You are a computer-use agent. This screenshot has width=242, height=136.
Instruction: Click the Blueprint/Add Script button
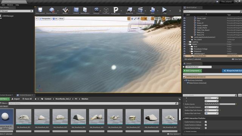(x=232, y=71)
